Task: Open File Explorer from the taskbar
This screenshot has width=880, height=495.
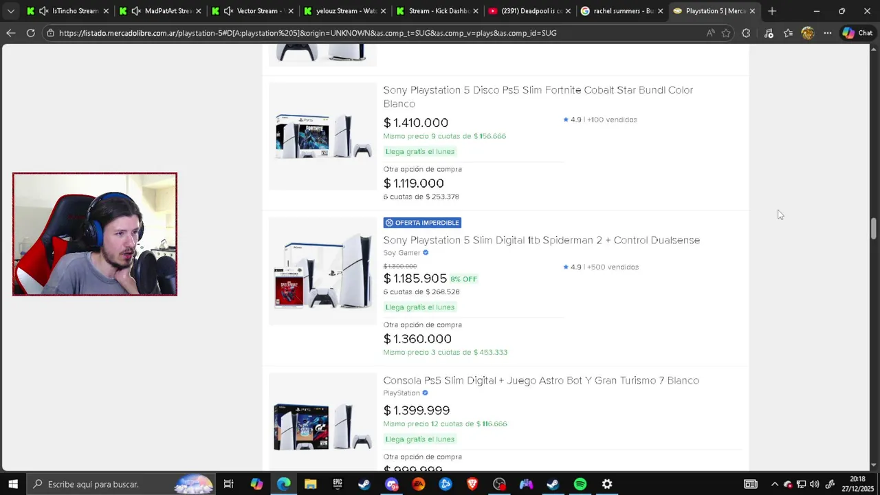Action: pyautogui.click(x=310, y=484)
